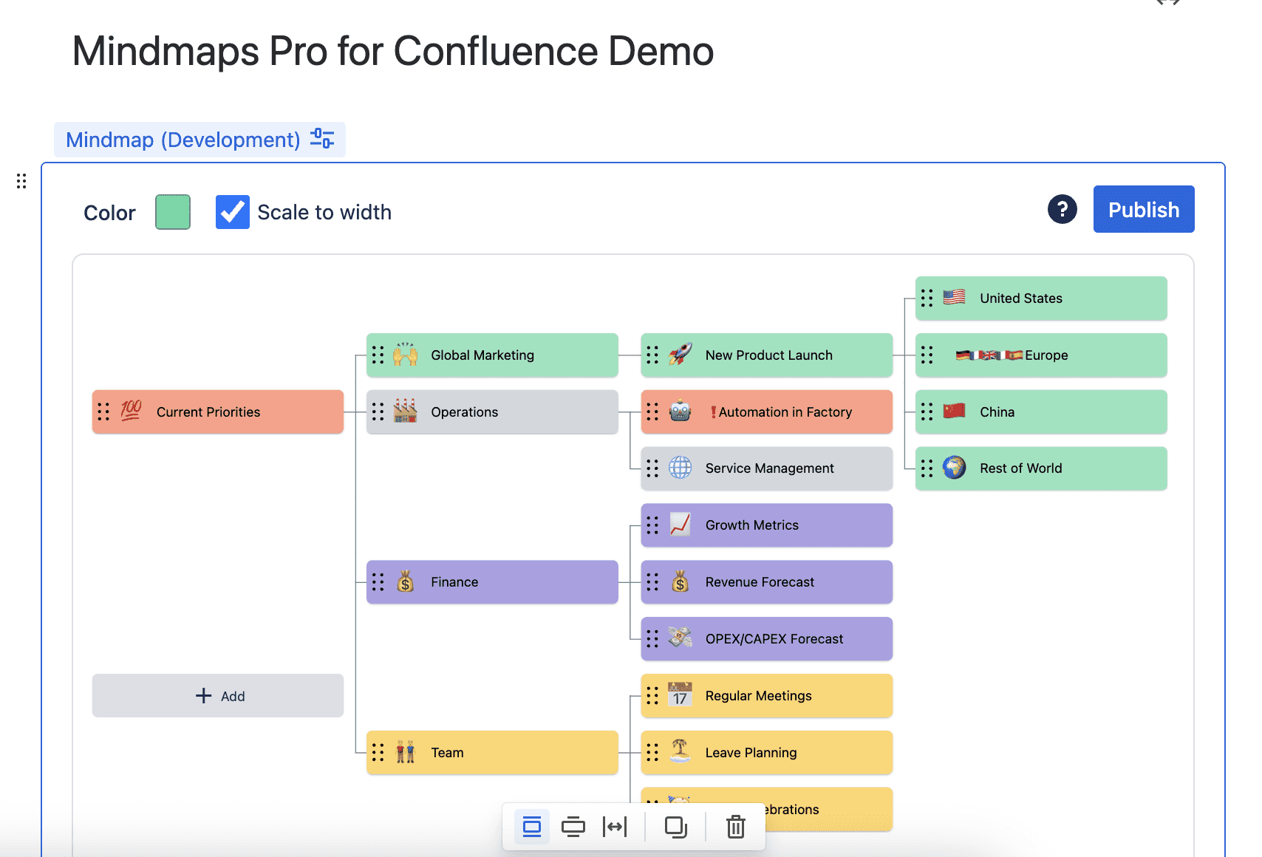Screen dimensions: 1262x857
Task: Click the drag handle of New Product Launch
Action: click(x=652, y=355)
